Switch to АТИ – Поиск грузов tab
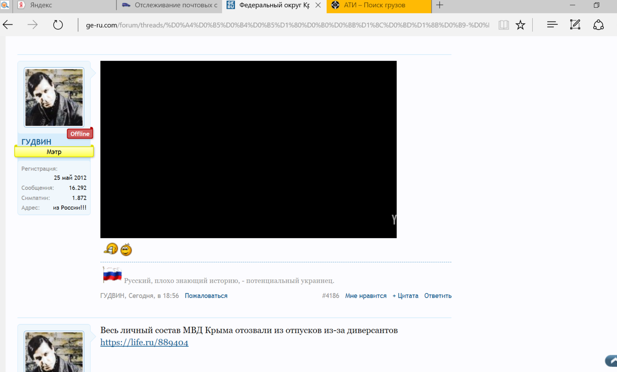The width and height of the screenshot is (617, 372). (379, 5)
